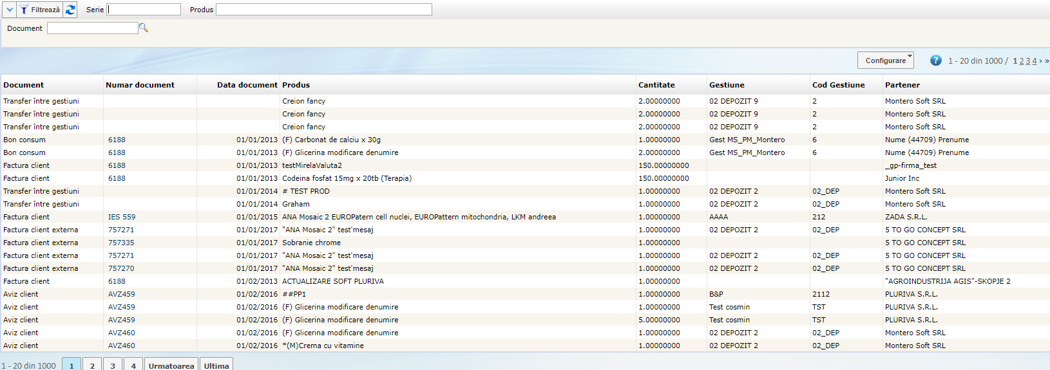Go to next page using single arrow

tap(1040, 61)
